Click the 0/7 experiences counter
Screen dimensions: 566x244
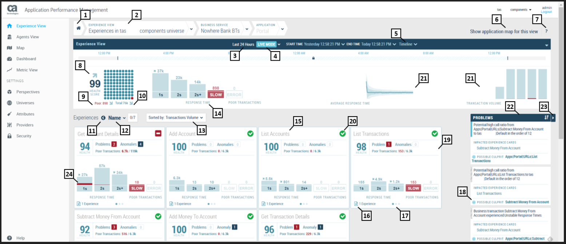coord(133,118)
